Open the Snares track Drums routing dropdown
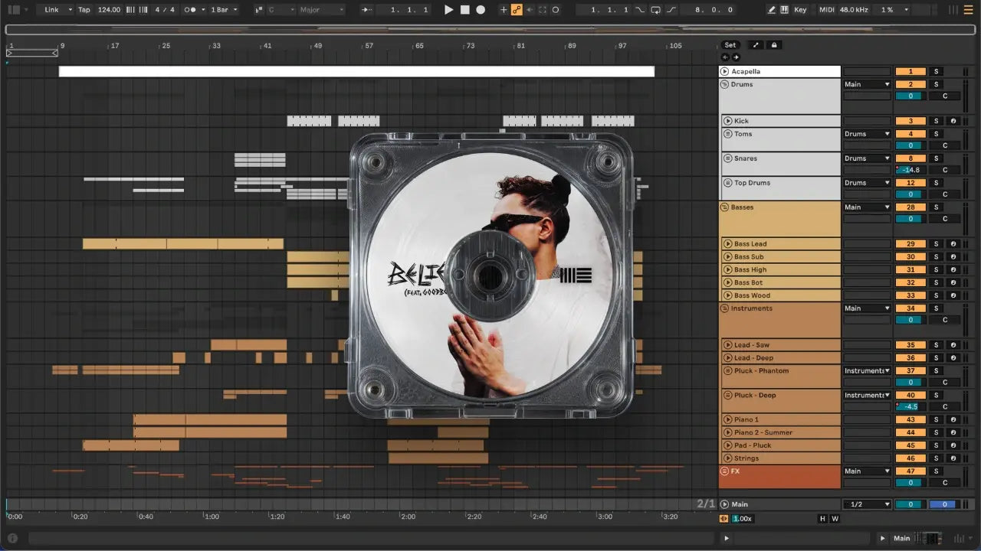 coord(868,158)
